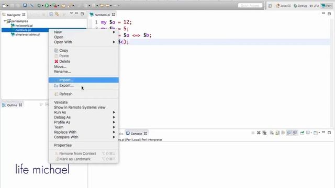Click the Pin Console icon
The height and width of the screenshot is (188, 335).
302,133
